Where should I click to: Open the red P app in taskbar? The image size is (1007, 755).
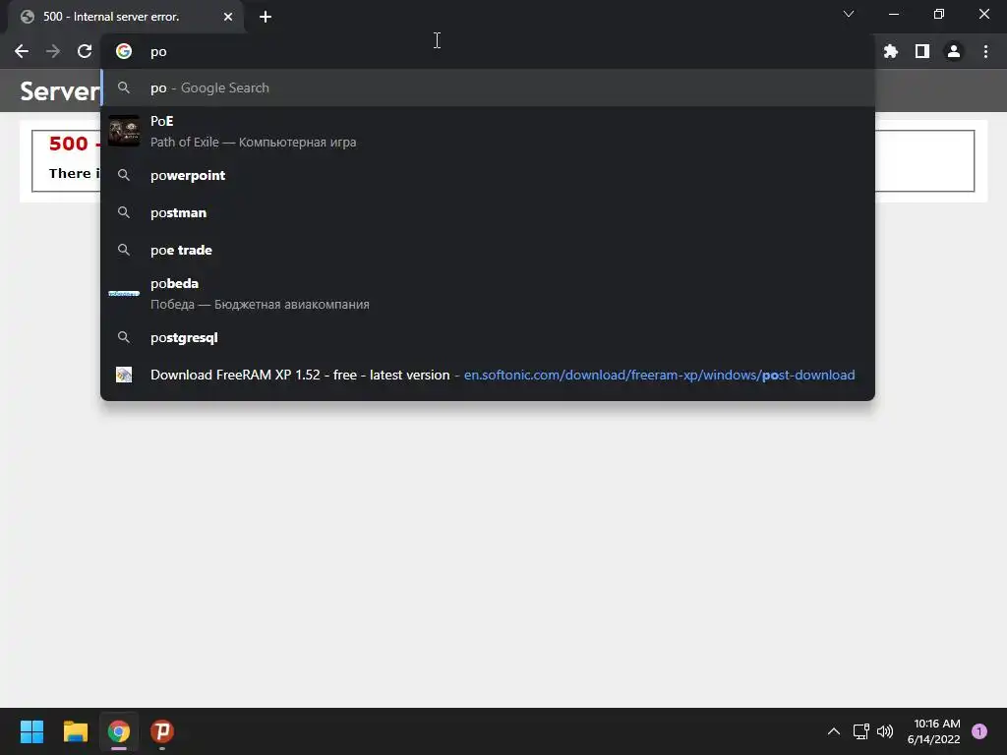click(162, 731)
